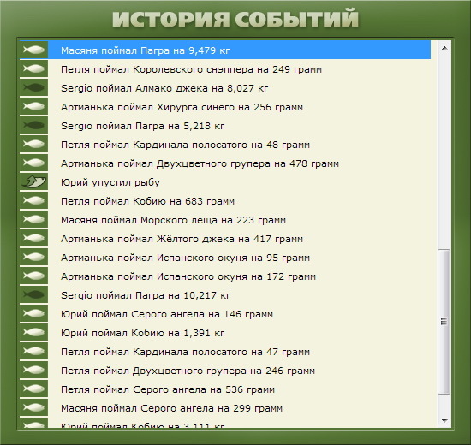Select entry Артманька поймал Жёлтого джека
471x445 pixels.
[x=225, y=238]
